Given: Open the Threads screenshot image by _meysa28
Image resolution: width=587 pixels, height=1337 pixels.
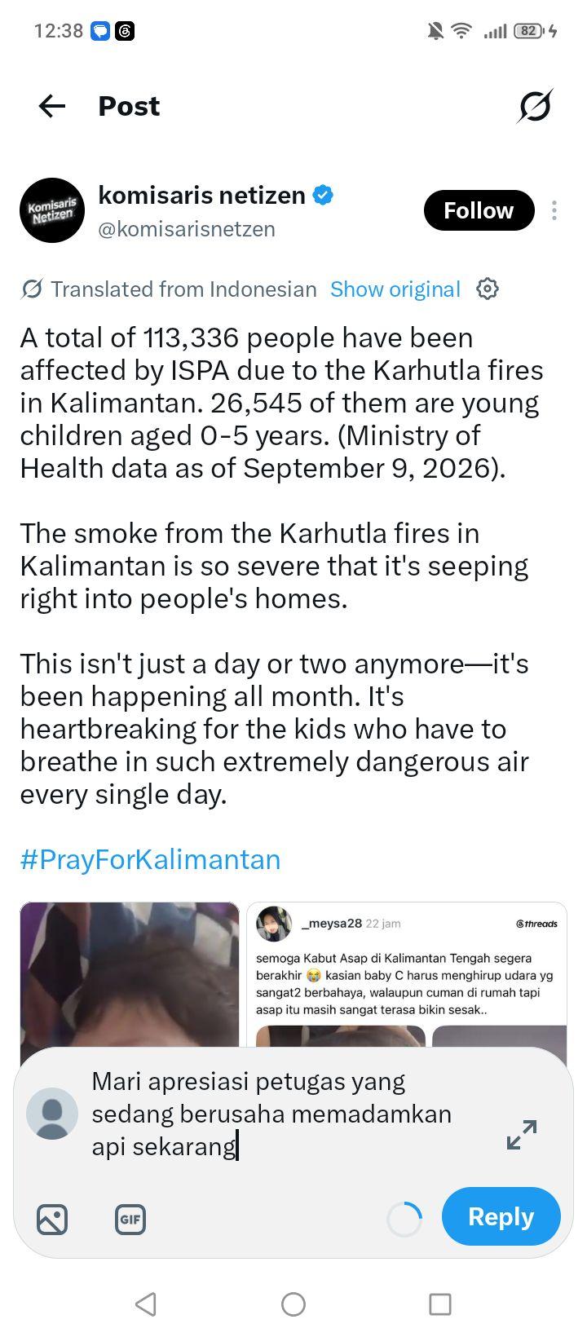Looking at the screenshot, I should pyautogui.click(x=407, y=974).
